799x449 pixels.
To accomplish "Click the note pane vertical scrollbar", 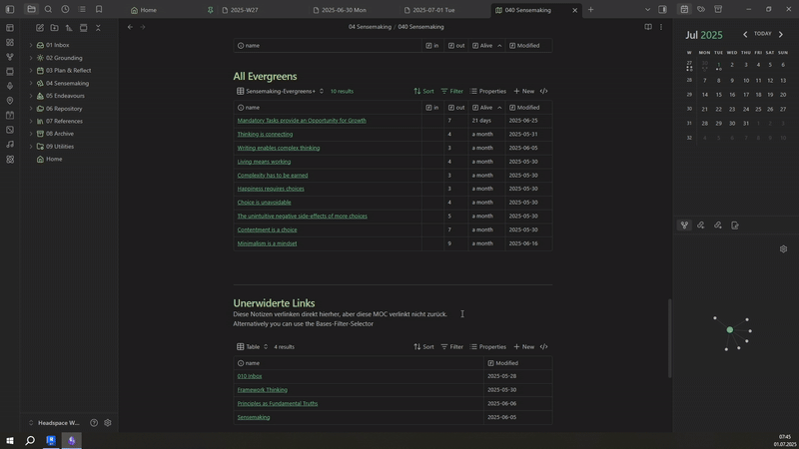I will 669,338.
